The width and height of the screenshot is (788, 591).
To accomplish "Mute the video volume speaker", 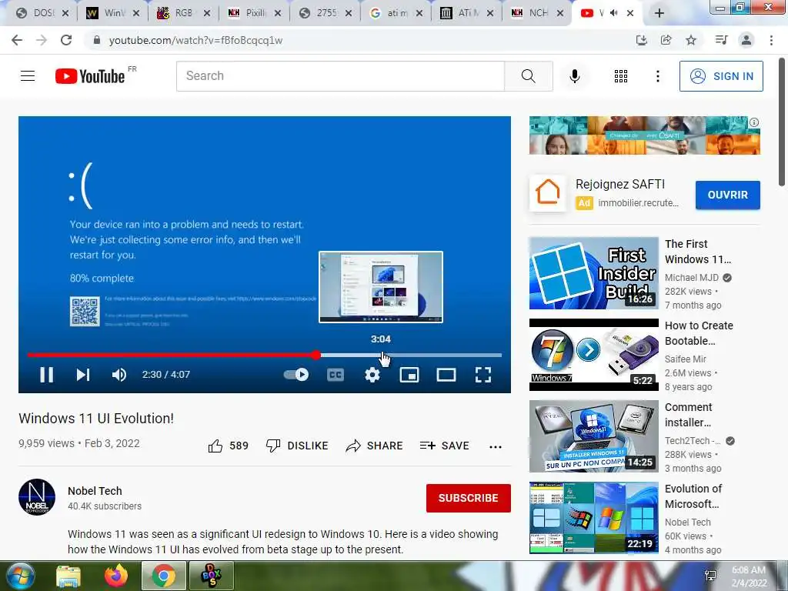I will click(119, 375).
